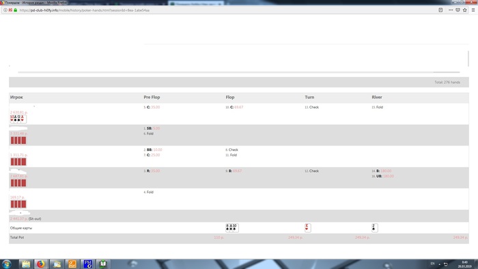Click the big blind entry '2. BB: 10.00'
Viewport: 478px width, 269px height.
coord(153,150)
